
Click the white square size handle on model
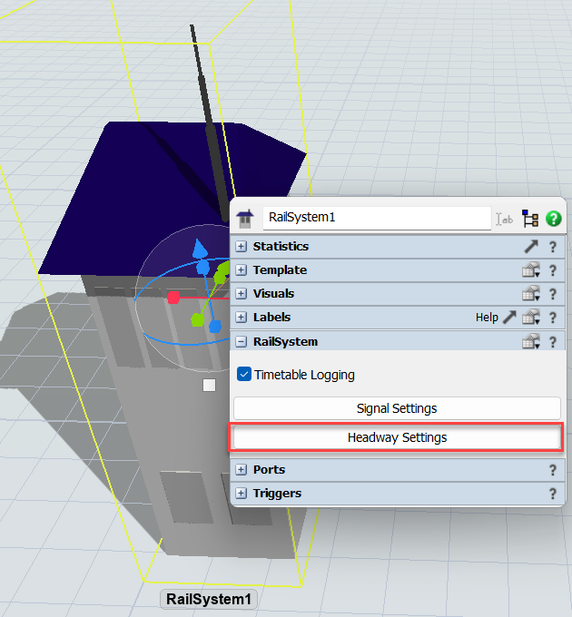(210, 386)
